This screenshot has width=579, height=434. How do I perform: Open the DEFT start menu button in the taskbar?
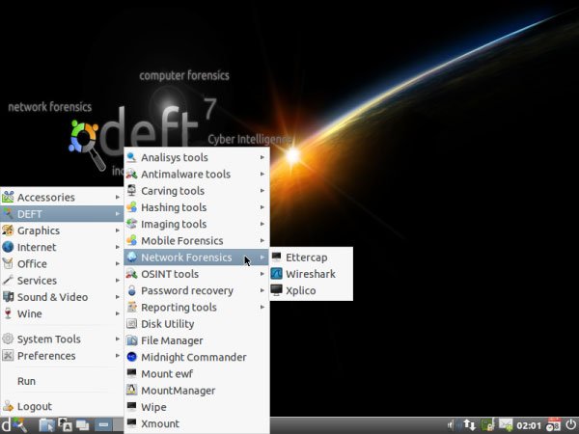point(14,425)
